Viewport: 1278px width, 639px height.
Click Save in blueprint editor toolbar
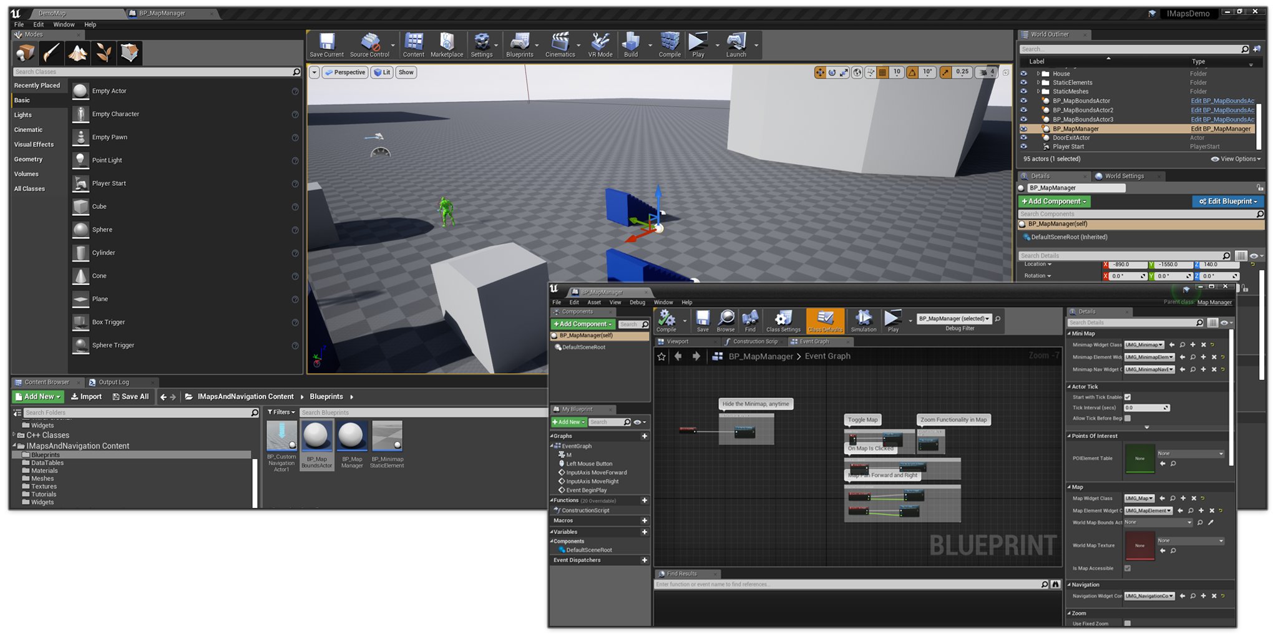703,321
